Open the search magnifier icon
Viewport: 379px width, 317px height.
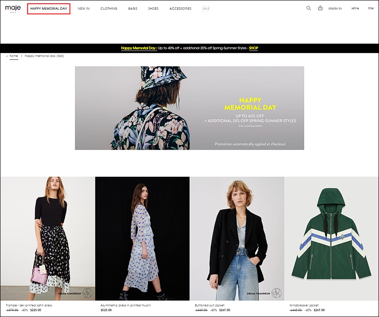click(x=309, y=8)
